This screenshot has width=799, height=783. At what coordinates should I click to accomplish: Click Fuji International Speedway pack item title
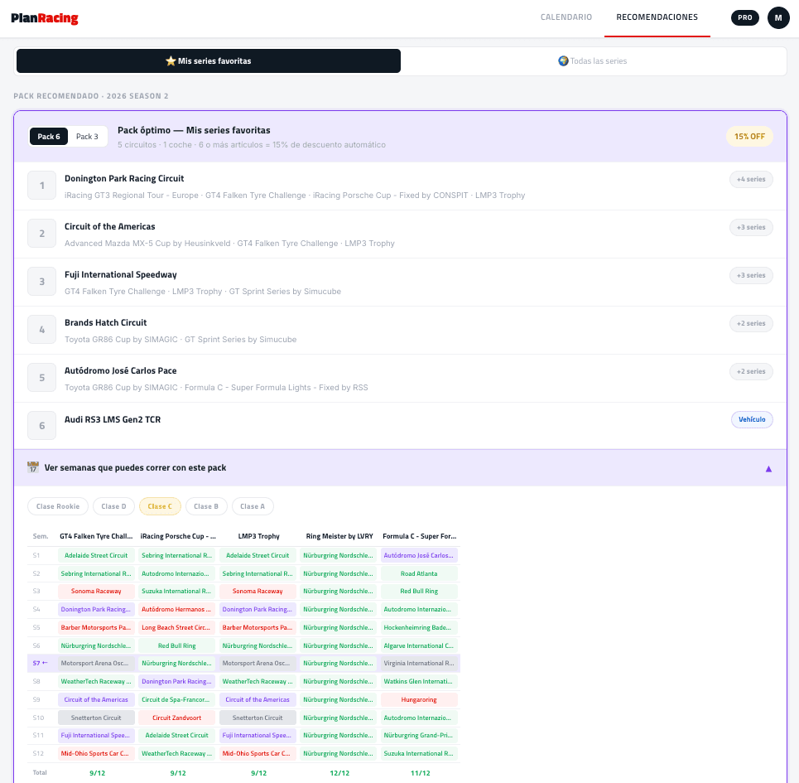tap(120, 274)
